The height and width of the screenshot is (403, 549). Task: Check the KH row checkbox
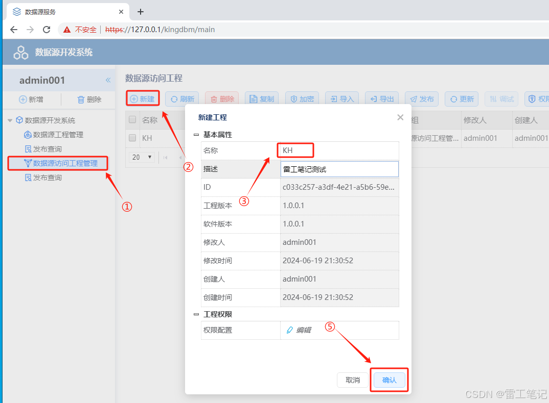click(x=131, y=138)
